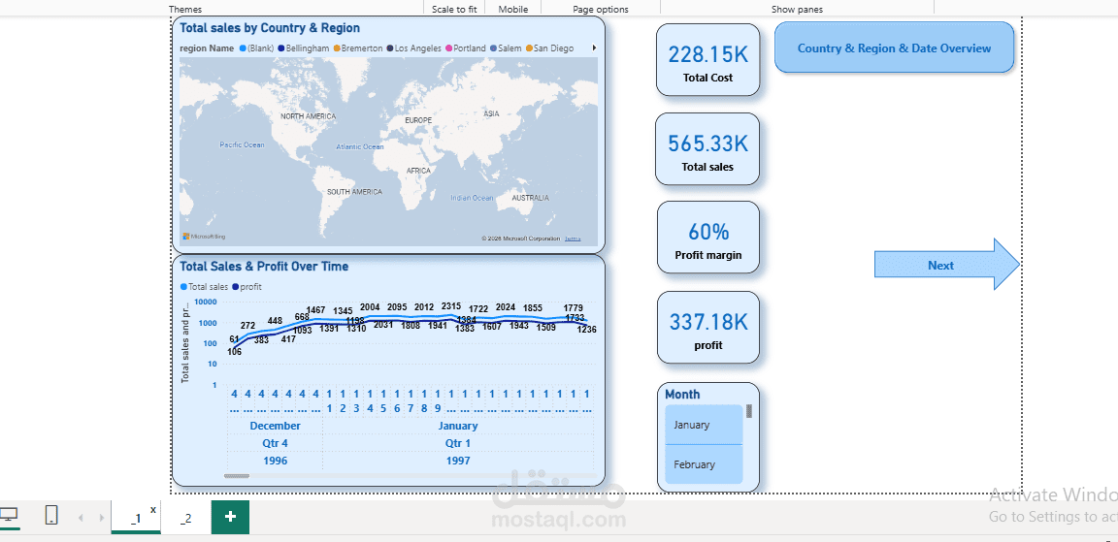The height and width of the screenshot is (542, 1118).
Task: Select the Total sales 565.33K card
Action: pos(707,149)
